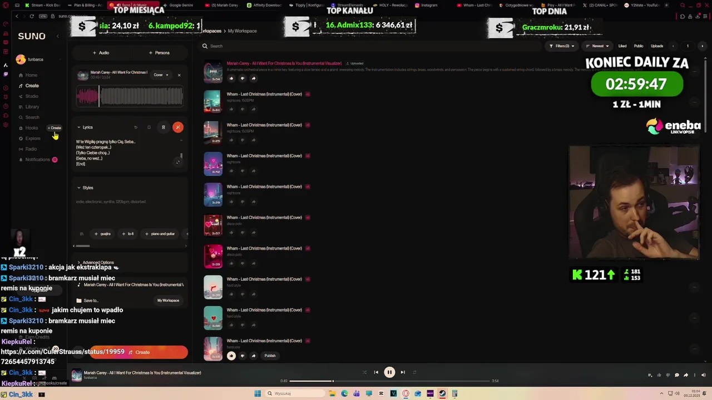Share the Mariah Carey song in the list
The image size is (712, 400).
pyautogui.click(x=253, y=78)
